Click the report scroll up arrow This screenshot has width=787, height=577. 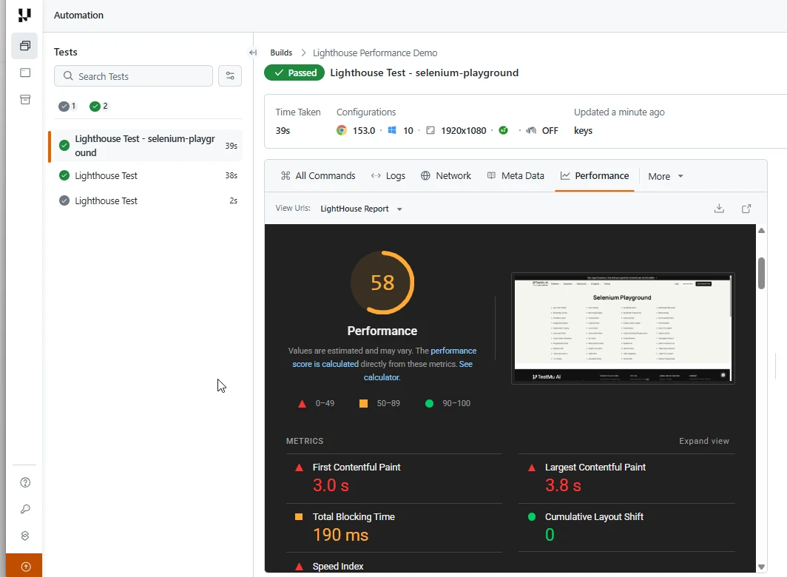761,231
